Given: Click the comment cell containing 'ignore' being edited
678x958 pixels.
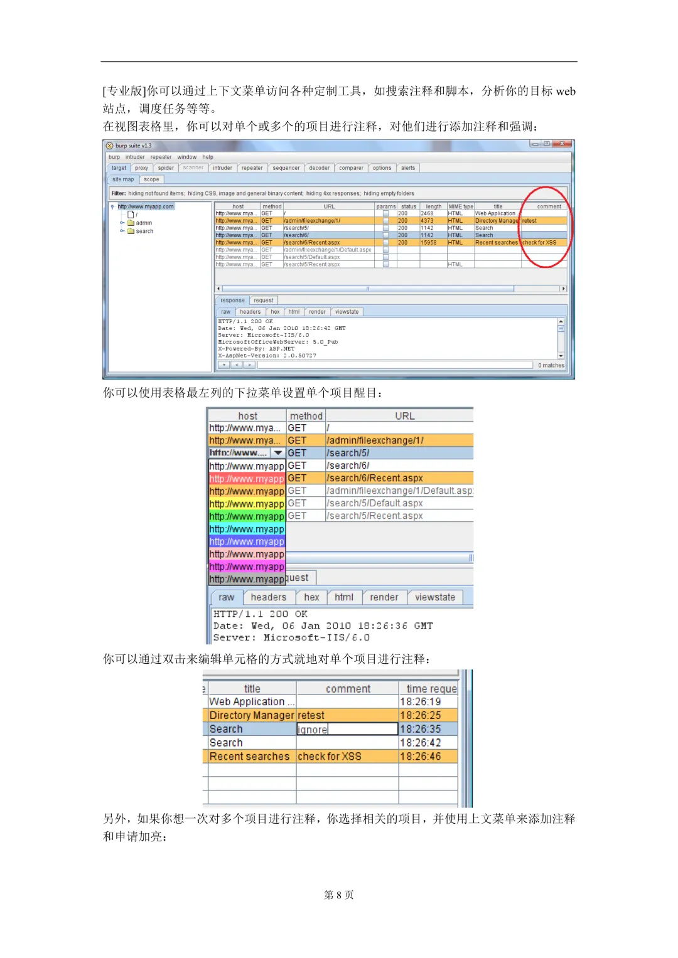Looking at the screenshot, I should tap(347, 729).
